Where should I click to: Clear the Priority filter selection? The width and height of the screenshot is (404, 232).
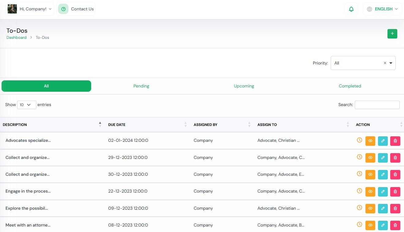385,63
